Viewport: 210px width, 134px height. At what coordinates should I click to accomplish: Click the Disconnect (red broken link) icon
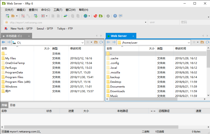pyautogui.click(x=23, y=16)
